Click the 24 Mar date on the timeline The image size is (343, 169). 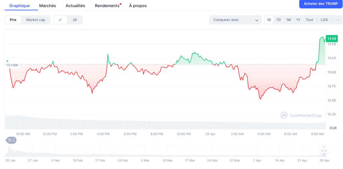click(212, 160)
